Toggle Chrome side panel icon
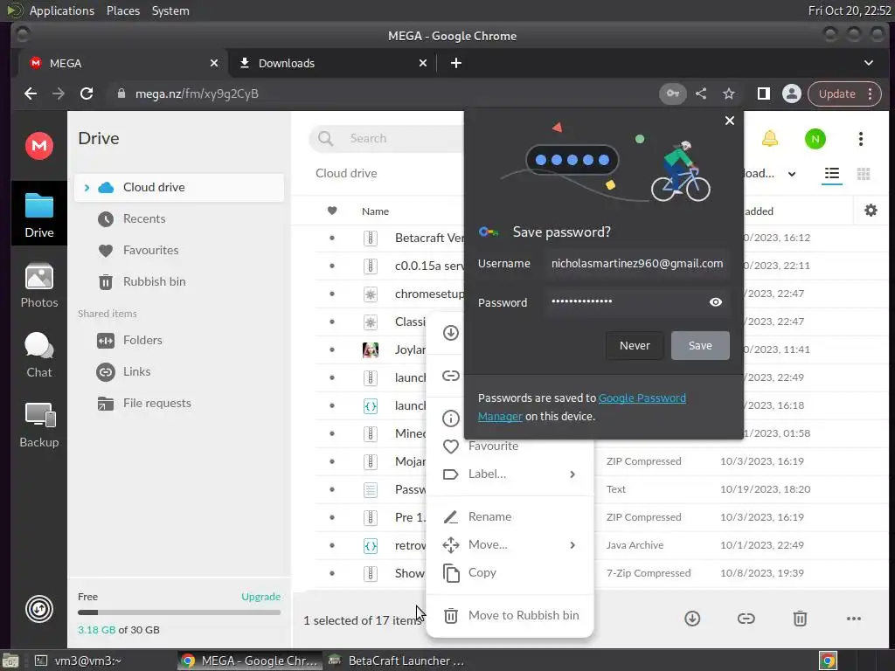Screen dimensions: 895x671 pyautogui.click(x=763, y=93)
